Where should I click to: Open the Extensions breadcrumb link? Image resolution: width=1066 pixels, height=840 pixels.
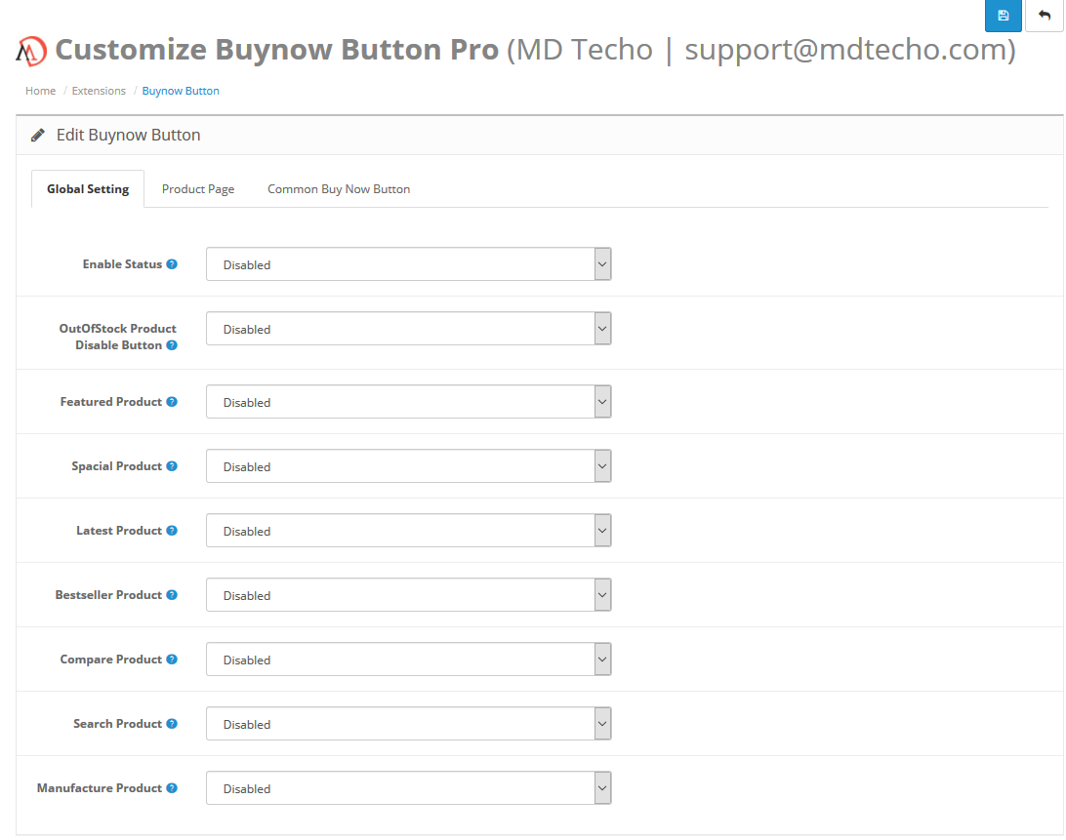point(99,91)
